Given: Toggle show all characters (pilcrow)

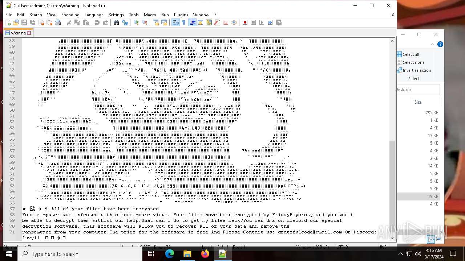Looking at the screenshot, I should 183,22.
